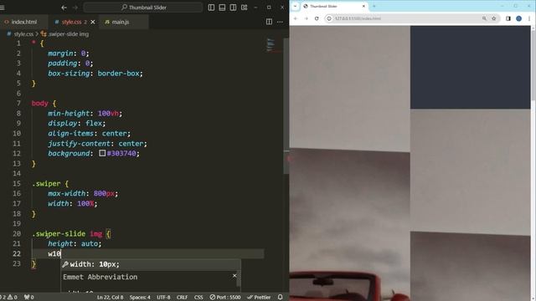Stop Live Server on Port : 5500

(225, 298)
